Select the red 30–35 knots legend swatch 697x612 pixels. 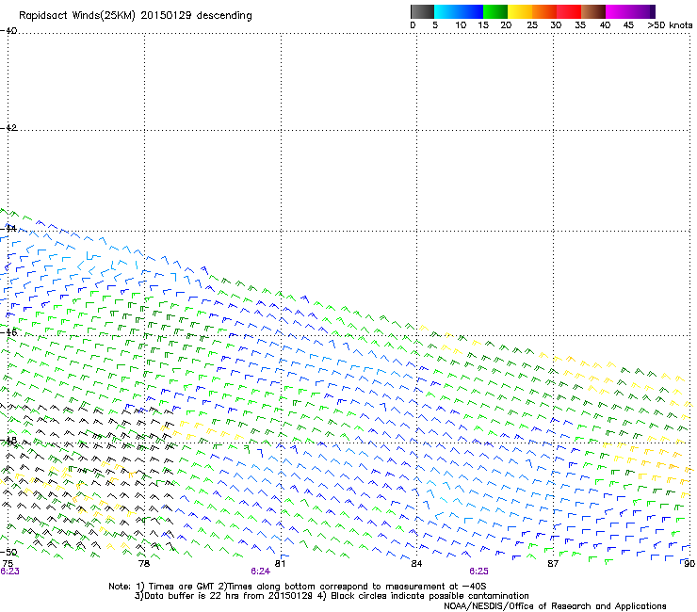click(x=569, y=11)
